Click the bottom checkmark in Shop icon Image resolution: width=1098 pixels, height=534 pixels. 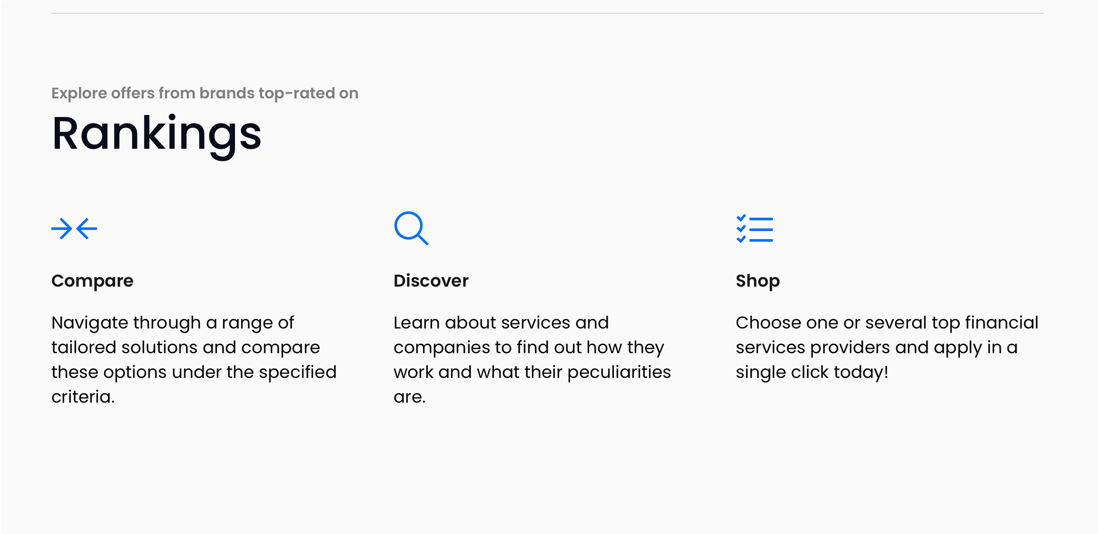[x=741, y=239]
